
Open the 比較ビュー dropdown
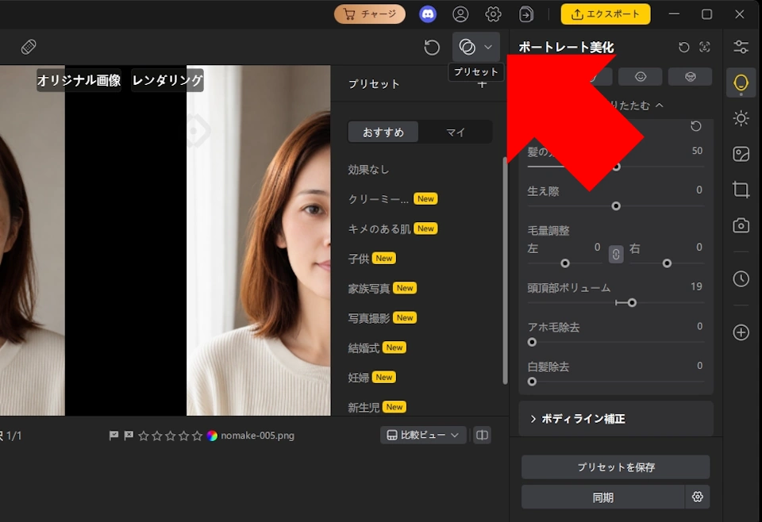[x=423, y=435]
